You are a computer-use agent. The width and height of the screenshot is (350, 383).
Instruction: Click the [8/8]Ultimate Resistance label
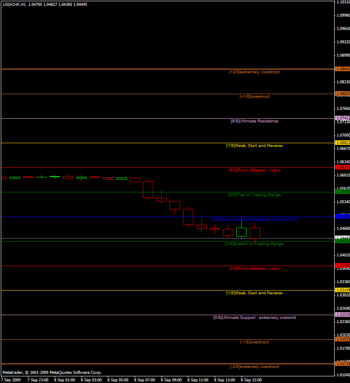[255, 121]
